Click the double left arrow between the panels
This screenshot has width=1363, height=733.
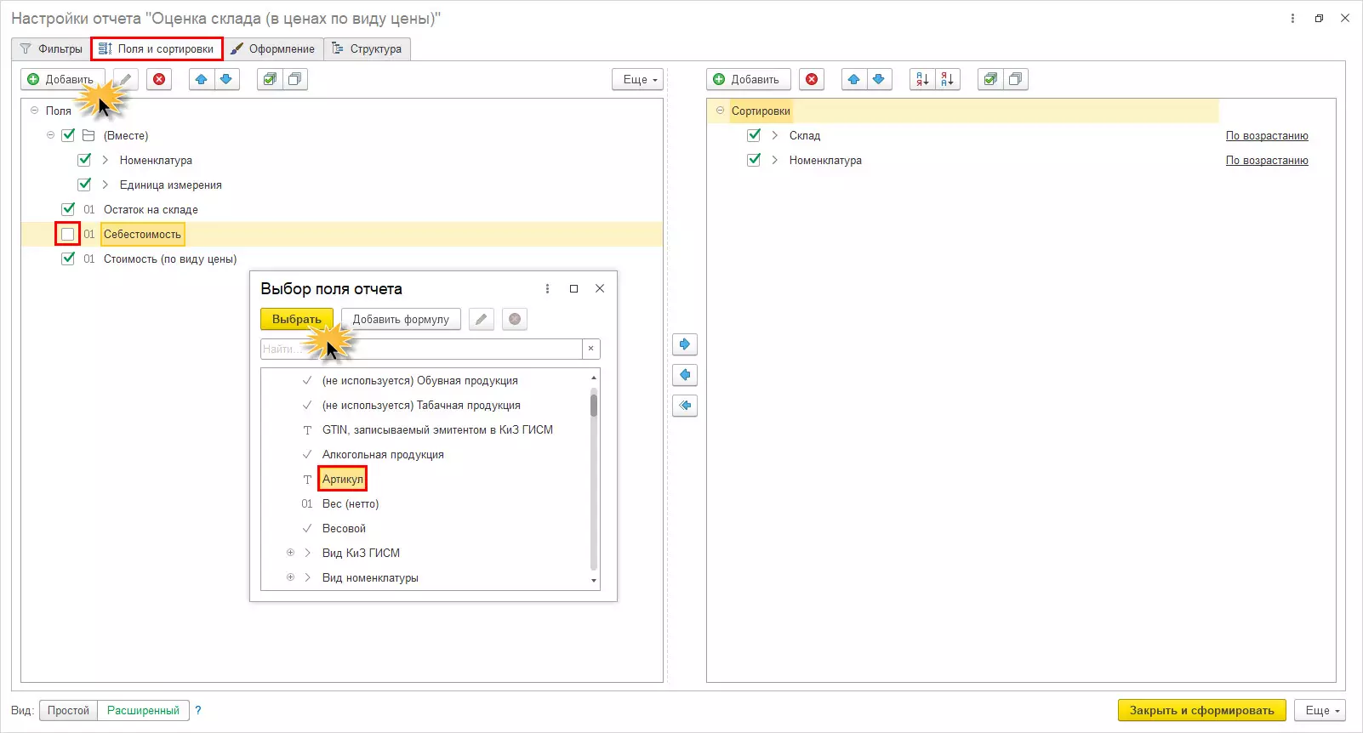click(685, 406)
